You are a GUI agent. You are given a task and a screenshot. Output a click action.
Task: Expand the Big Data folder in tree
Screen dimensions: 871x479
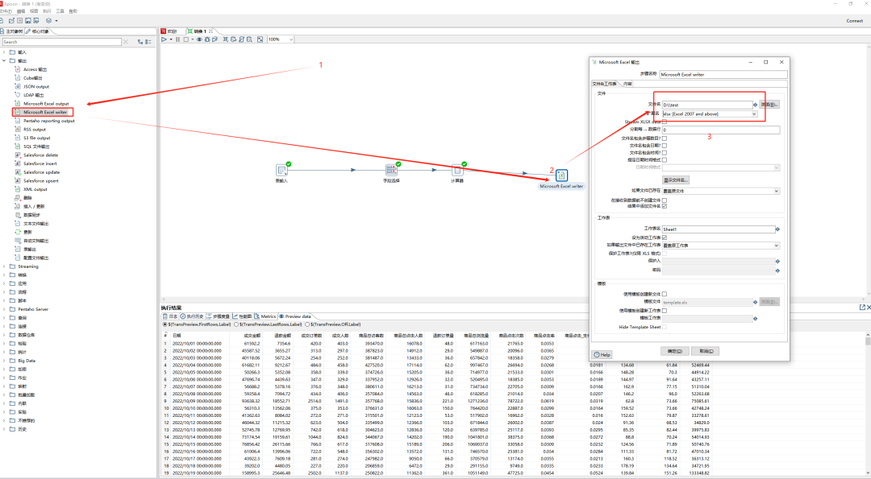click(5, 361)
